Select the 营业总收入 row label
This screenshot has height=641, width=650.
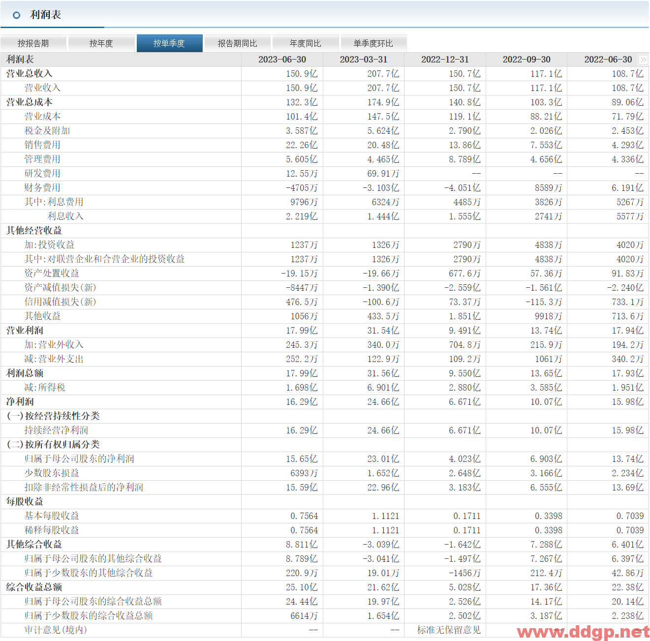coord(29,74)
